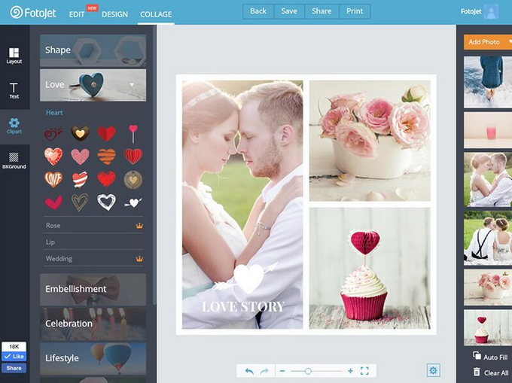Pick the red ribbed heart clipart
512x383 pixels.
pos(133,157)
